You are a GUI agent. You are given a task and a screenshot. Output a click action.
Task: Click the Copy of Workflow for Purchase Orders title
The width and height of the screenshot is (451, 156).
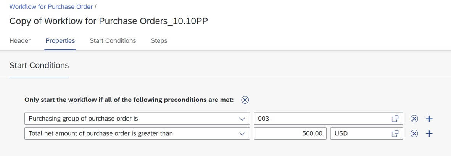pos(108,21)
